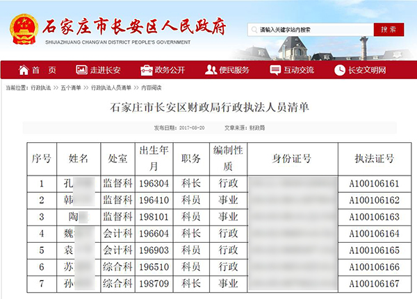Click the 执法证号 table column header
Screen dimensions: 417x299
tap(375, 159)
